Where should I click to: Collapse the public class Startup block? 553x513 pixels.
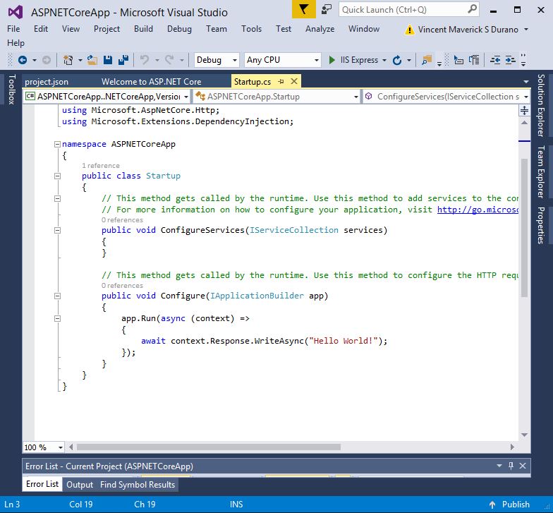click(57, 176)
